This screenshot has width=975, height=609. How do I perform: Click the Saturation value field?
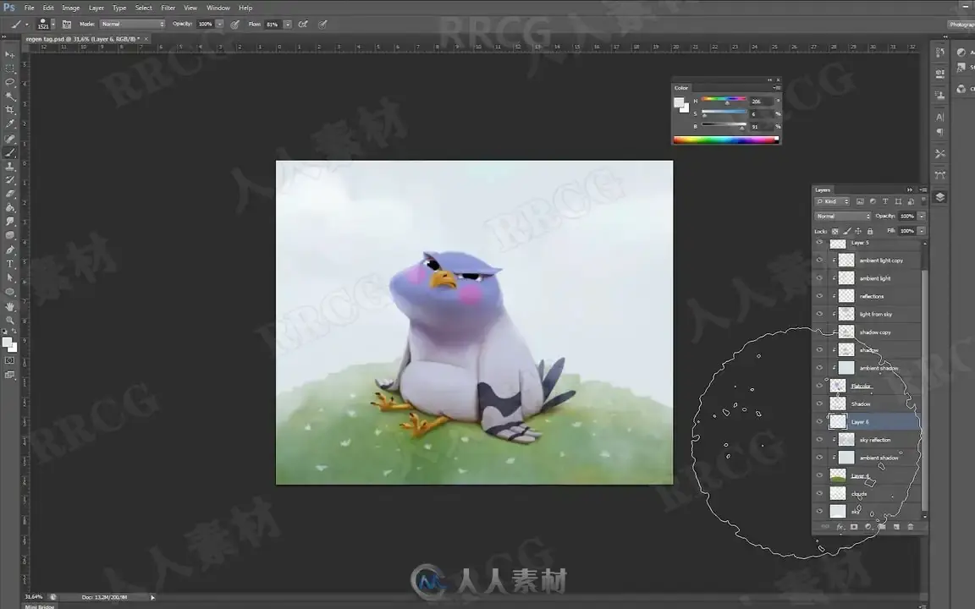click(x=761, y=113)
